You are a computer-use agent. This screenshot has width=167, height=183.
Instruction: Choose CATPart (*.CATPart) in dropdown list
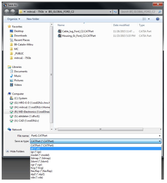coord(96,145)
